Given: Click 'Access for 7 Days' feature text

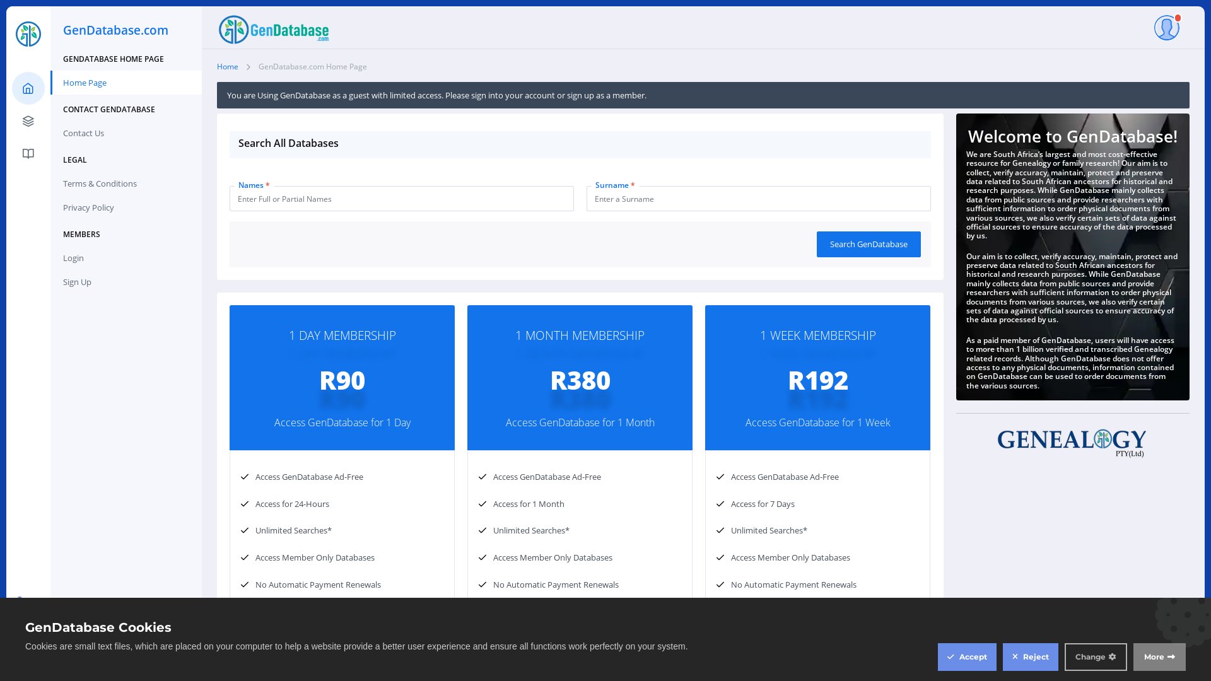Looking at the screenshot, I should click(763, 504).
